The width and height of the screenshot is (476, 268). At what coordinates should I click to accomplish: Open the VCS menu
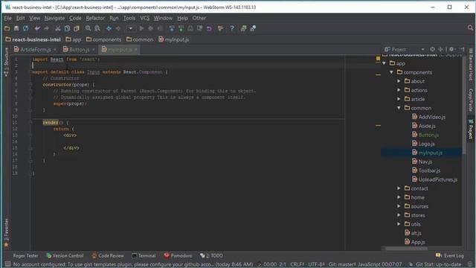click(145, 18)
